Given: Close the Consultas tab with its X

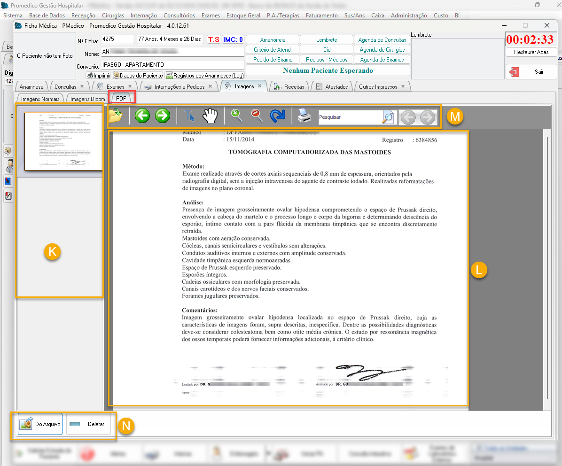Looking at the screenshot, I should [82, 86].
